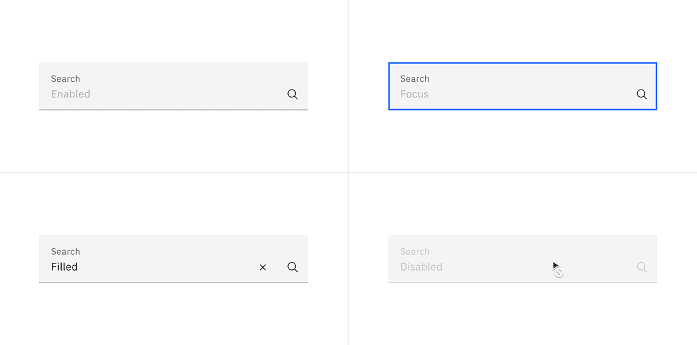Click the 'Focus' placeholder text
697x345 pixels.
pyautogui.click(x=414, y=94)
